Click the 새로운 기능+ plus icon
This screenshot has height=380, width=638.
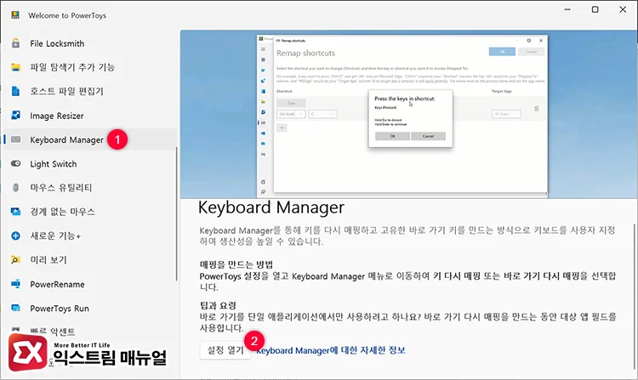coord(15,235)
